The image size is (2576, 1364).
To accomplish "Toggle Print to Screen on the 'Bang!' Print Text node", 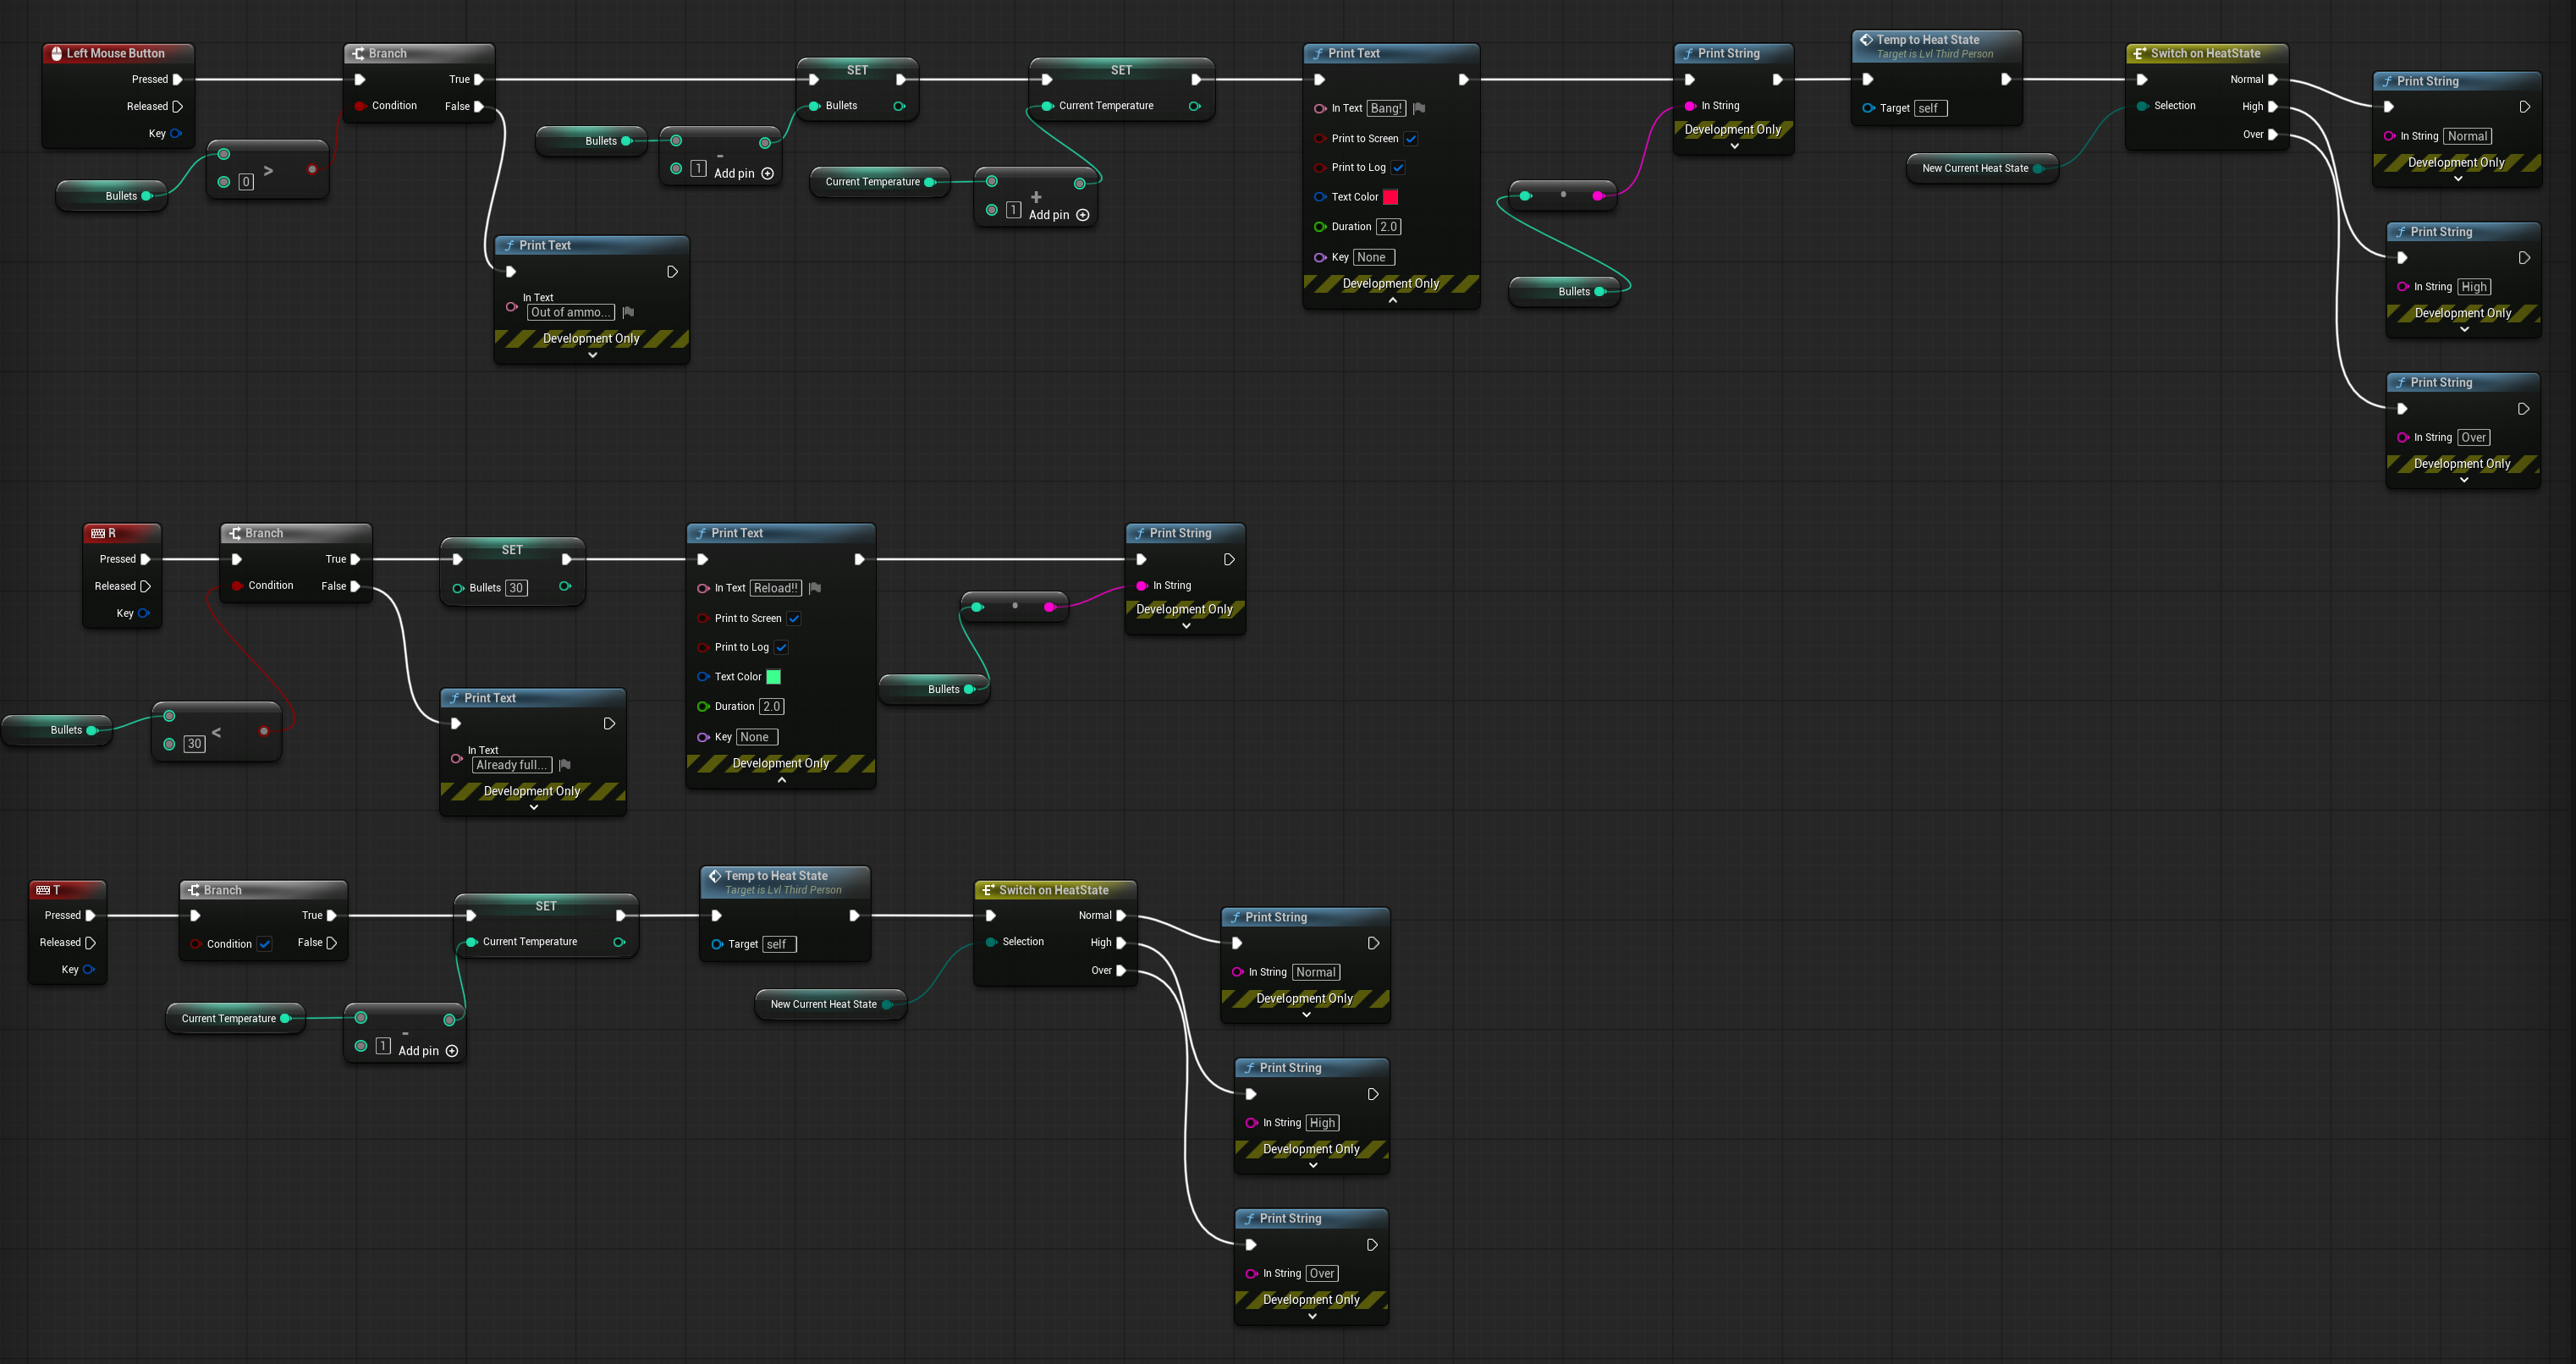I will pyautogui.click(x=1411, y=139).
